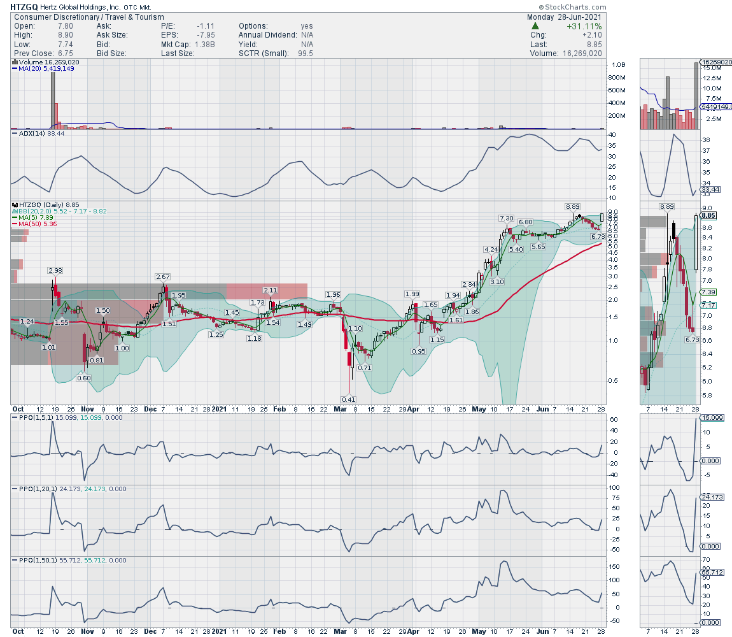This screenshot has width=732, height=637.
Task: Click the Low 7.74 value
Action: coord(66,45)
